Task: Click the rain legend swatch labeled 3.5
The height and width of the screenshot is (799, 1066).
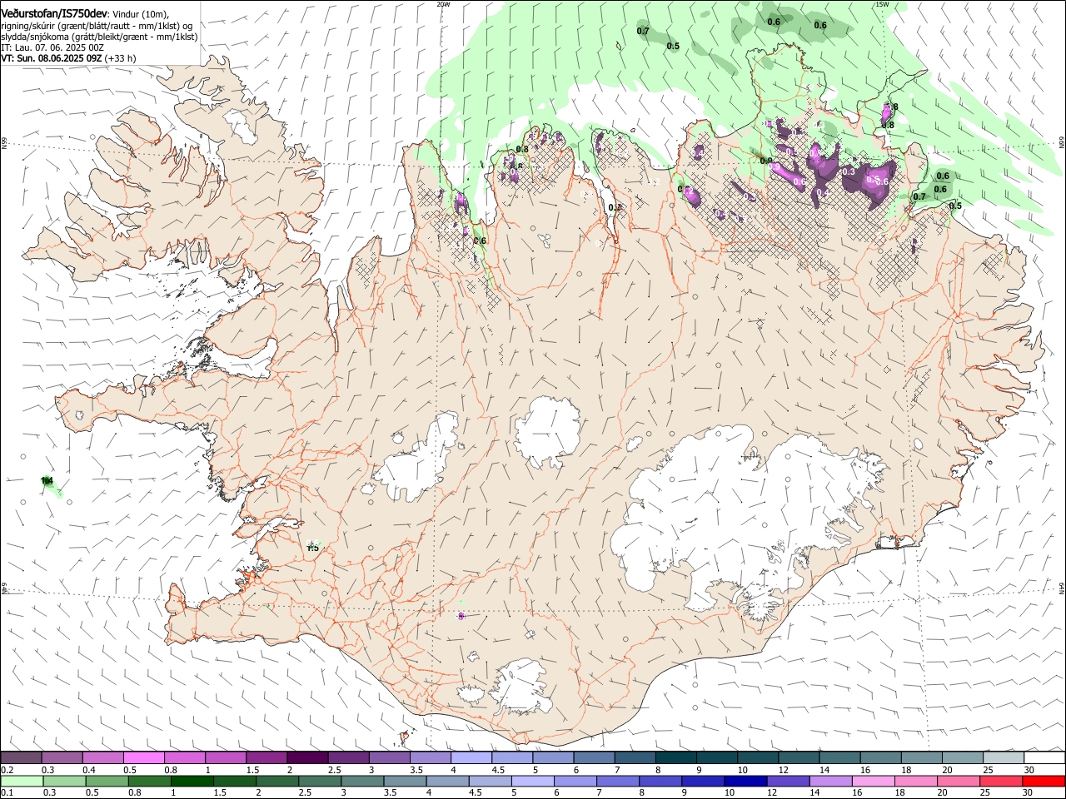Action: pyautogui.click(x=404, y=781)
